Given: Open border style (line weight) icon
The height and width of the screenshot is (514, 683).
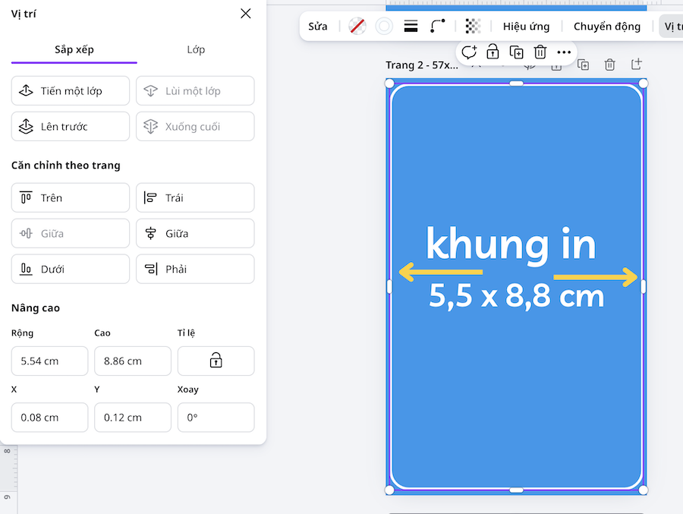Looking at the screenshot, I should (x=411, y=27).
